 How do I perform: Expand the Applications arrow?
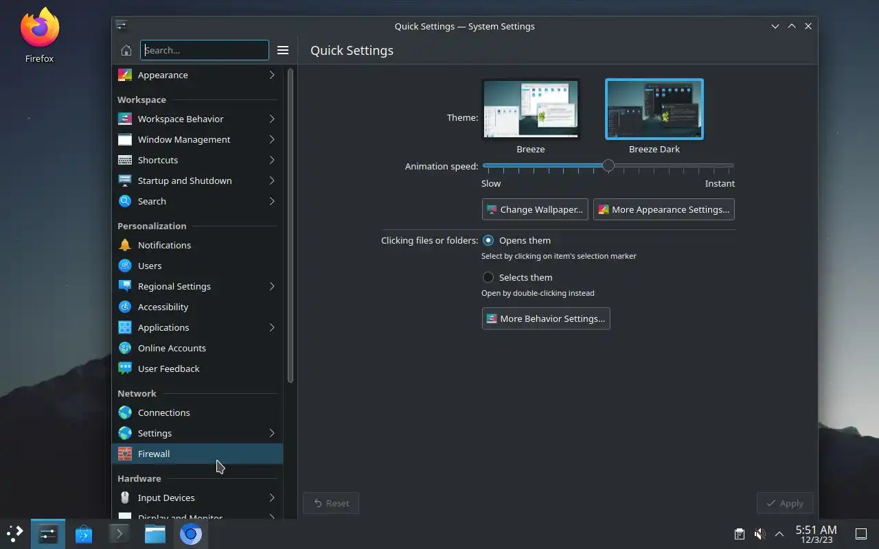coord(272,327)
